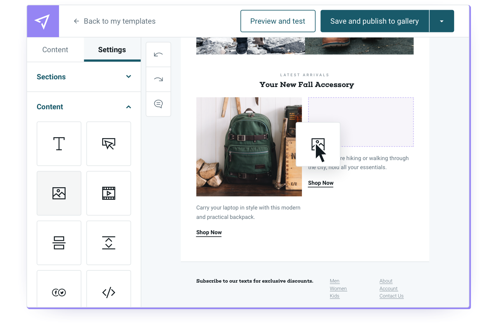Open the About footer link
This screenshot has height=324, width=497.
tap(386, 281)
